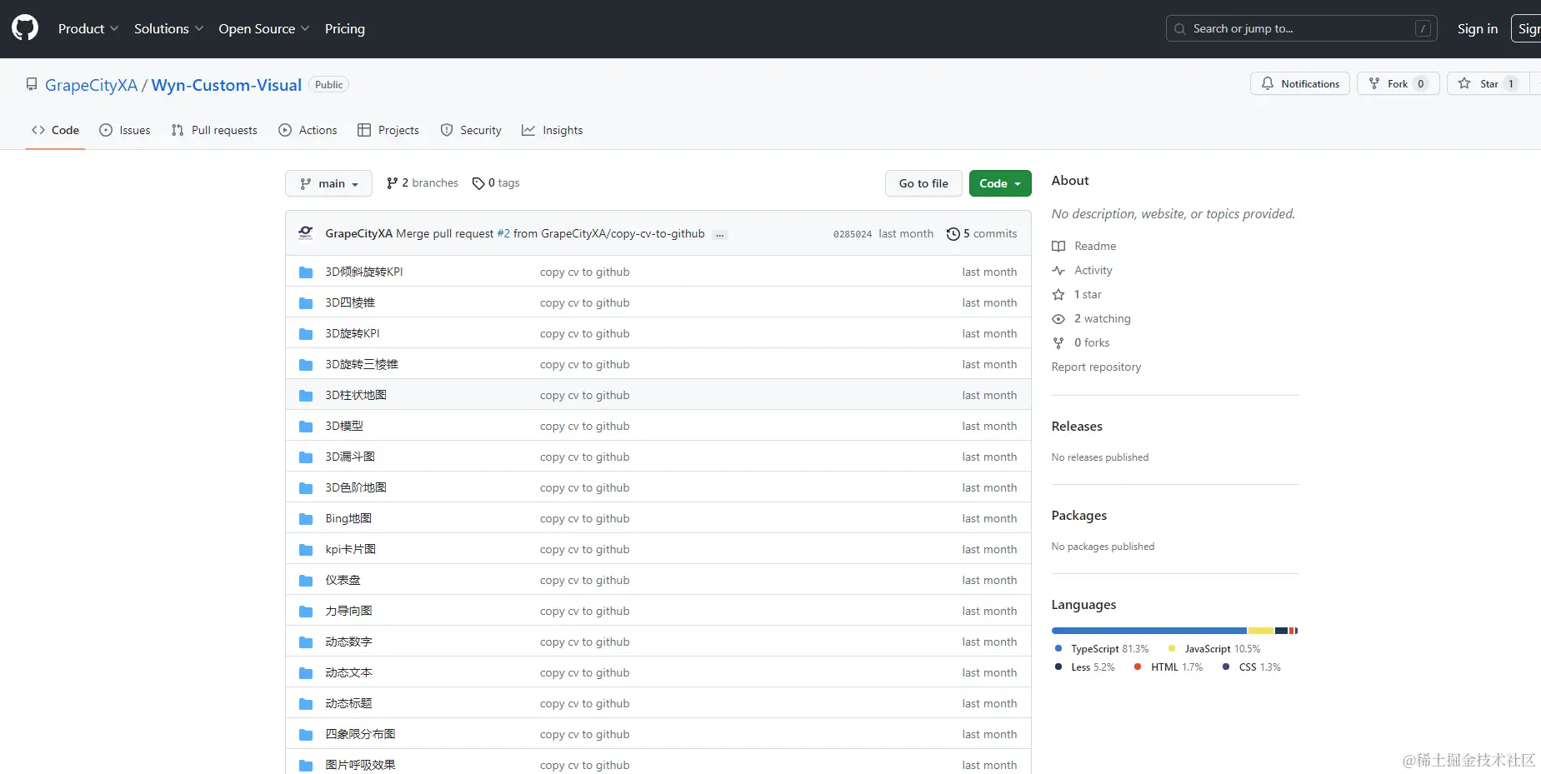Click folder icon for 3D旋转KPI

pyautogui.click(x=306, y=334)
